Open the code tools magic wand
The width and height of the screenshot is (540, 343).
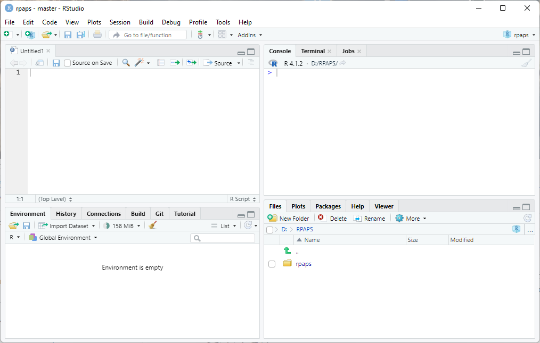click(x=140, y=62)
